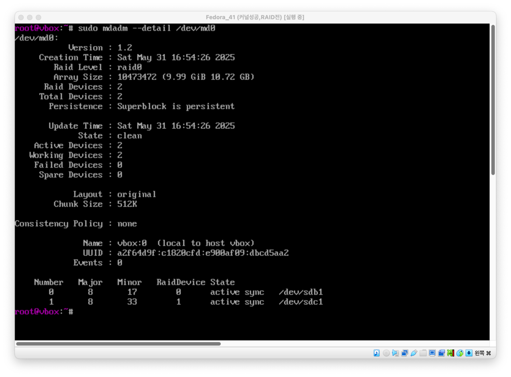Viewport: 511px width, 377px height.
Task: Click the optical disc drive indicator
Action: click(x=386, y=353)
